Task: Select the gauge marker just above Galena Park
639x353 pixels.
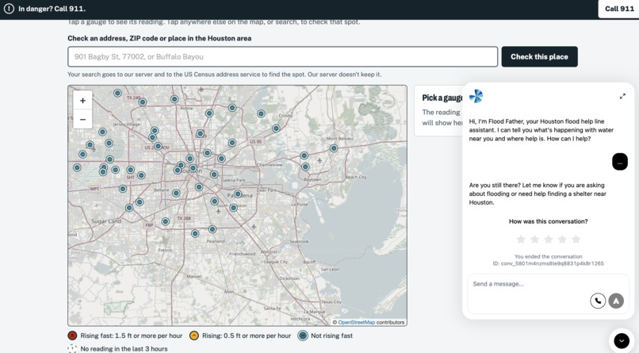Action: 214,175
